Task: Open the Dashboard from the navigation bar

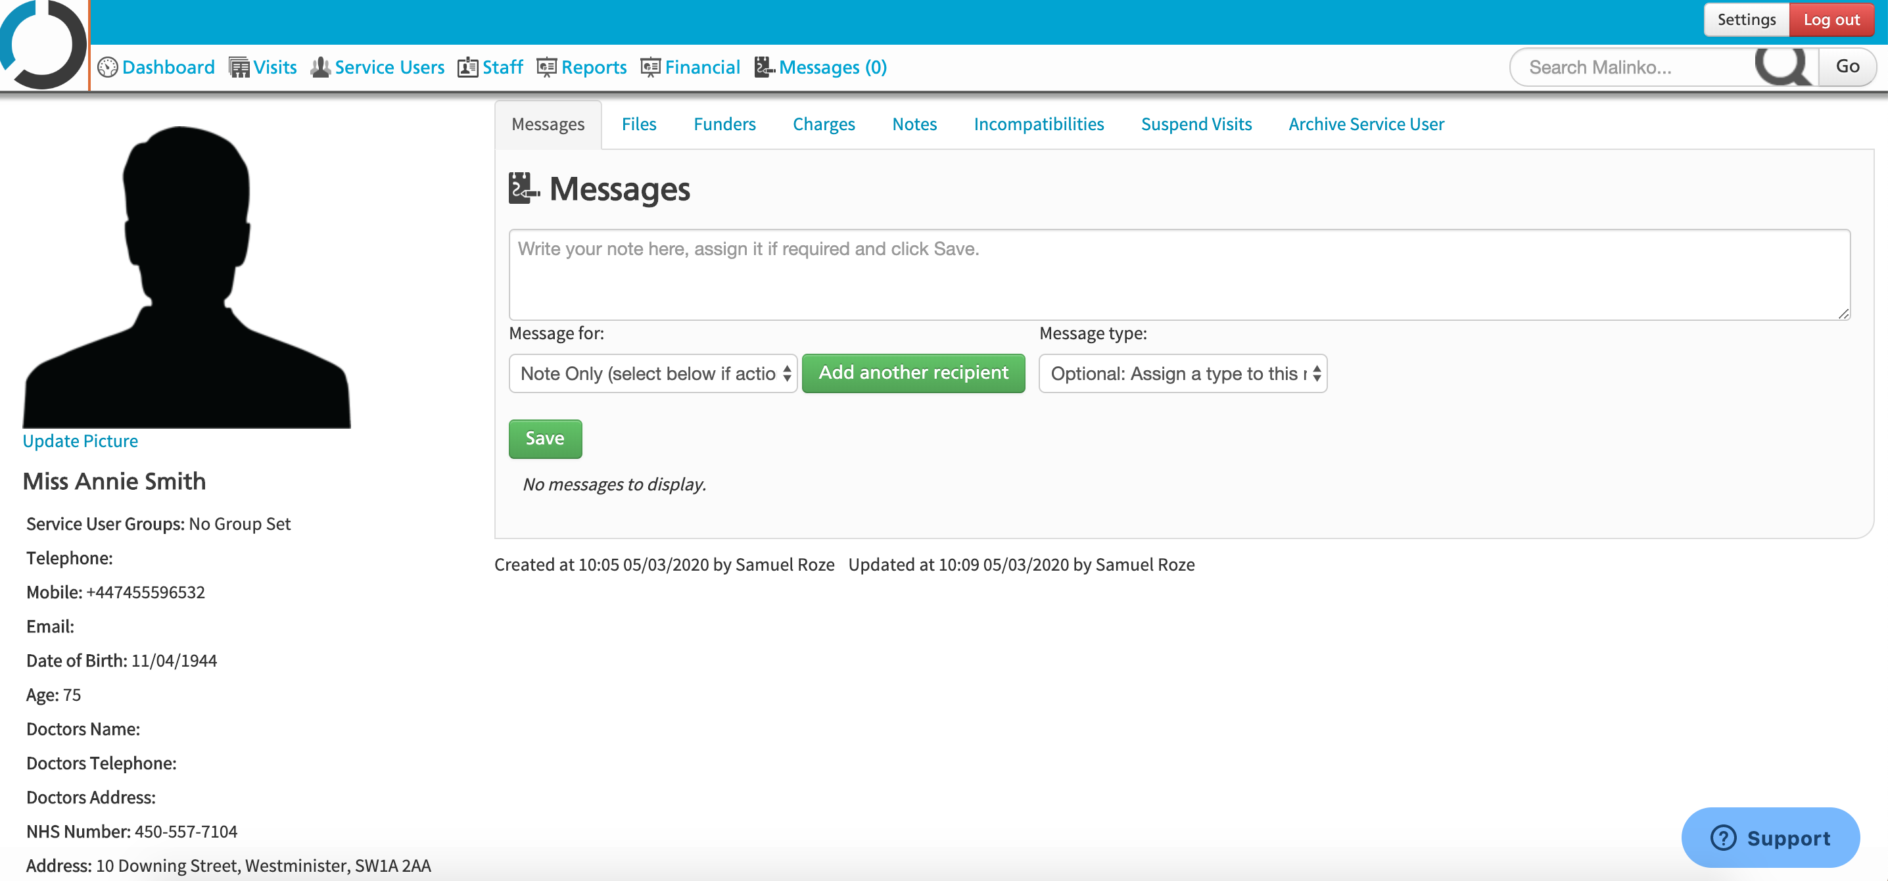Action: click(168, 66)
